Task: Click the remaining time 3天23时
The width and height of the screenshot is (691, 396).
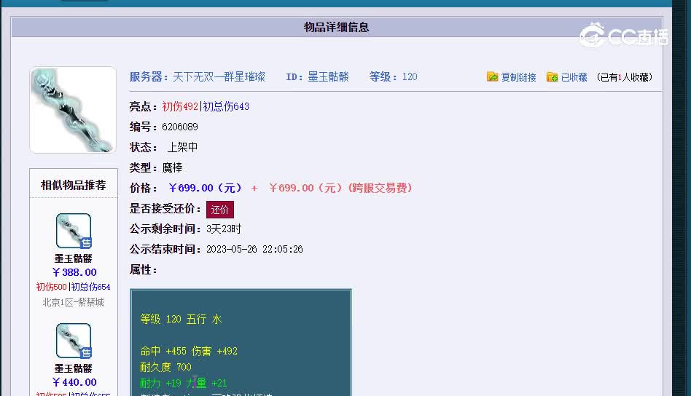Action: (x=224, y=229)
